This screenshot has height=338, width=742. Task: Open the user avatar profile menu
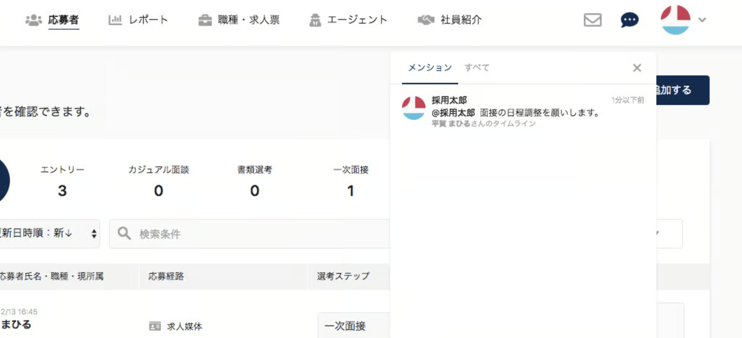coord(675,20)
